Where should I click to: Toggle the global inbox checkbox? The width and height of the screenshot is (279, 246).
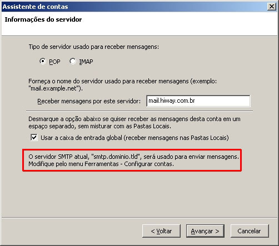point(34,138)
